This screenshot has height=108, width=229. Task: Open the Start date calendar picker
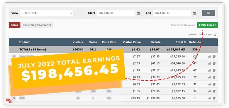138,13
